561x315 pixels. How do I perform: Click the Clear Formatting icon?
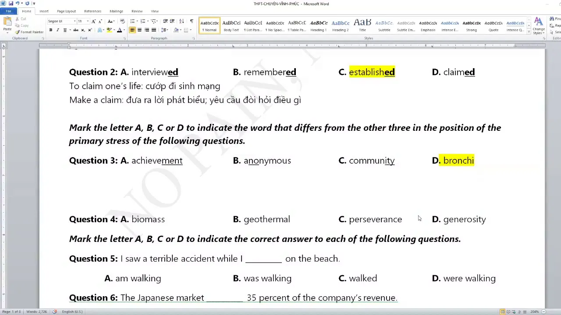point(122,21)
